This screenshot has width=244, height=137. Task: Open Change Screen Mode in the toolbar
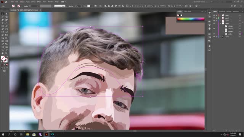pyautogui.click(x=5, y=71)
